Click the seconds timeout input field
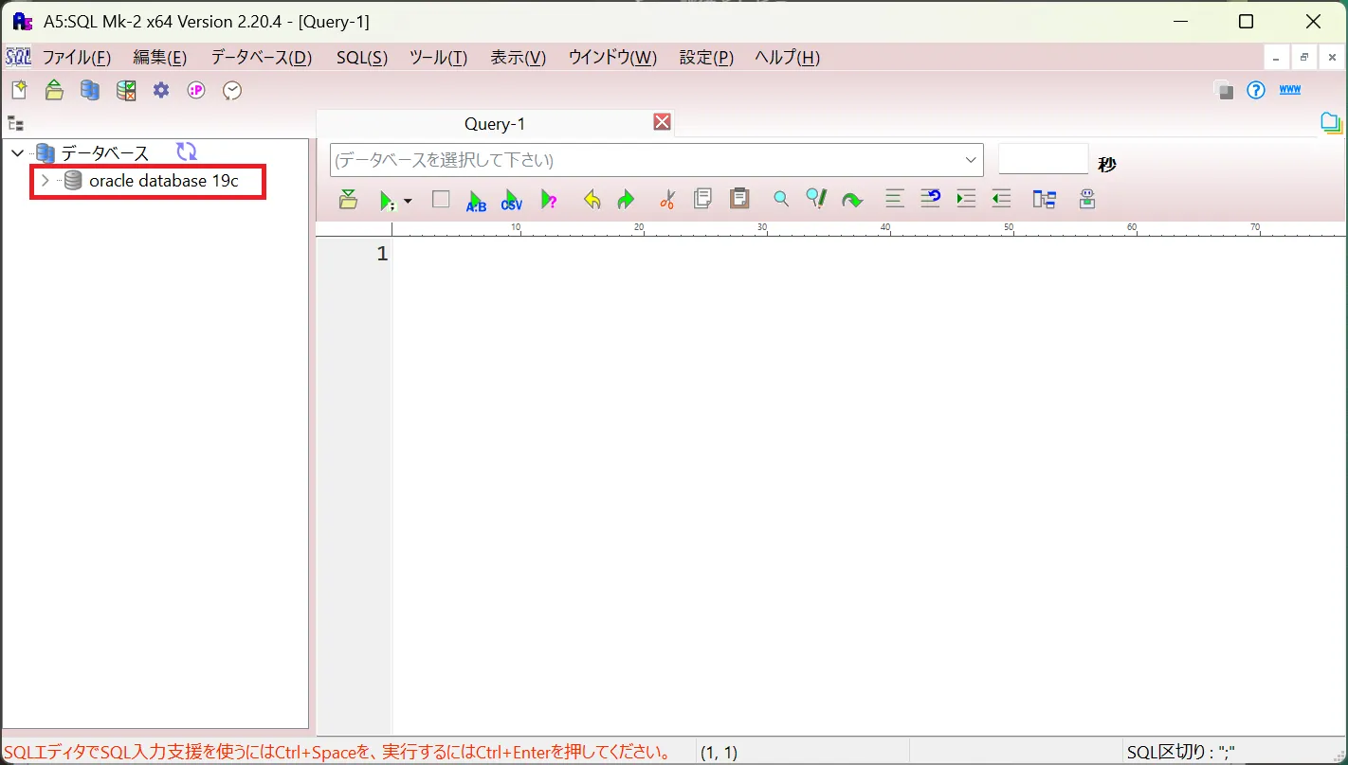The width and height of the screenshot is (1348, 765). pos(1044,159)
